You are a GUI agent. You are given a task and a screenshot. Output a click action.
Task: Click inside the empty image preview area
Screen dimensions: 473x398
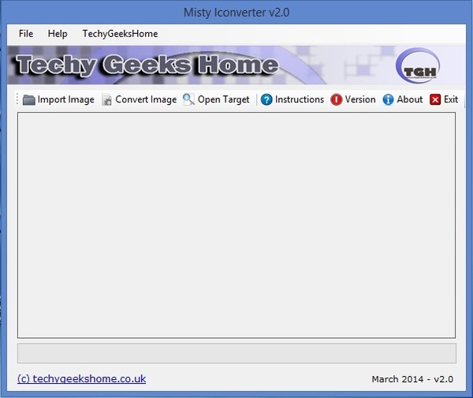pyautogui.click(x=236, y=225)
